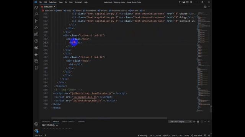Open notifications bell in status bar
Viewport: 245px width, 137px height.
[x=209, y=135]
